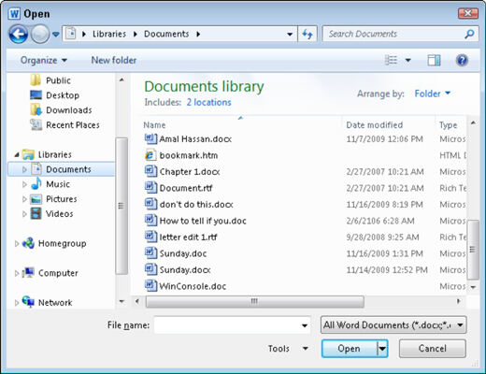The height and width of the screenshot is (374, 486).
Task: Open the Help question mark icon
Action: [x=462, y=60]
